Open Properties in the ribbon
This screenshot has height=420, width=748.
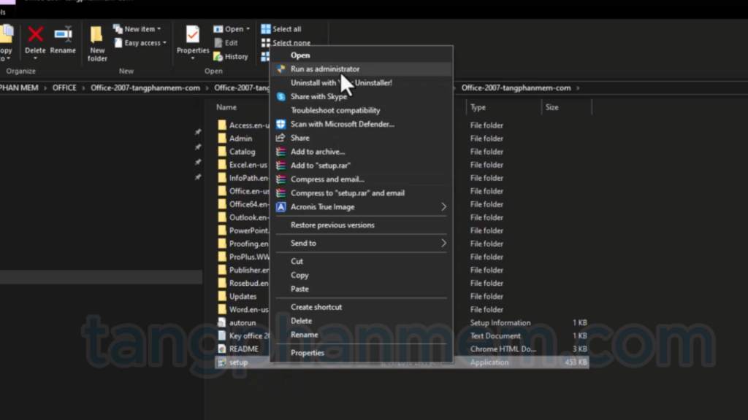(193, 42)
